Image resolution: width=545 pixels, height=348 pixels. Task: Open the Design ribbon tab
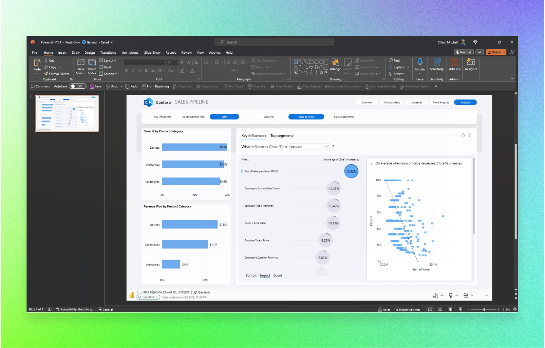[90, 52]
